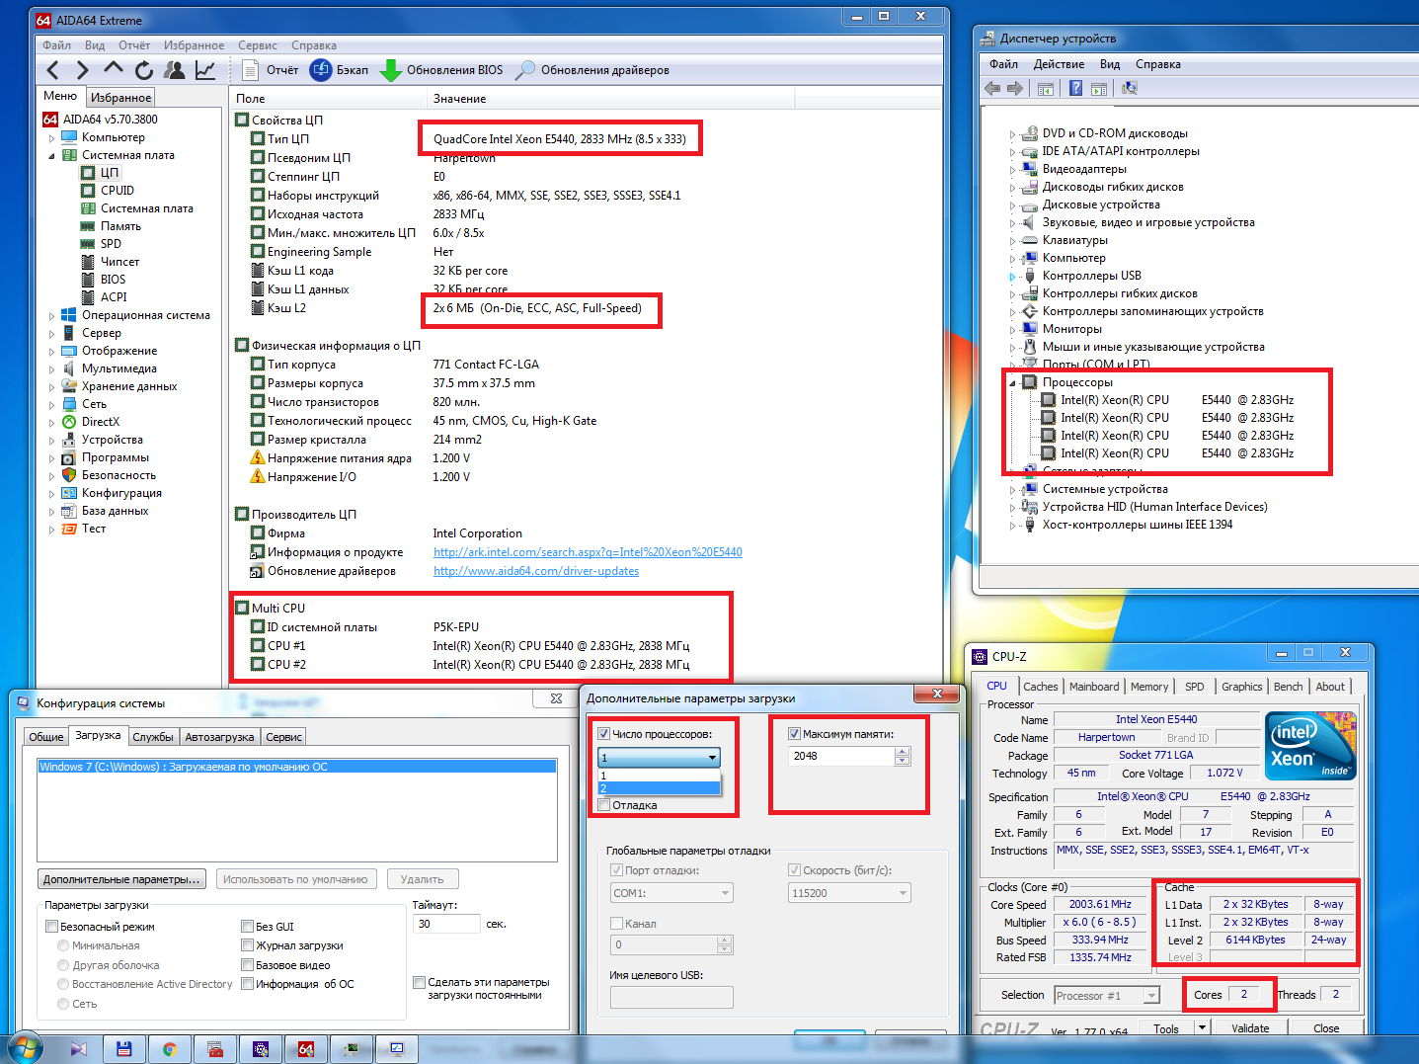Select CPUID in the AIDA64 tree
The height and width of the screenshot is (1064, 1419).
(108, 191)
